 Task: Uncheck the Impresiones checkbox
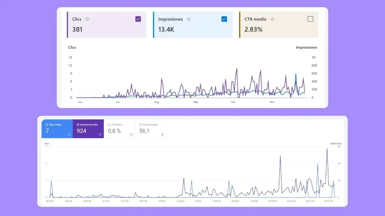tap(224, 19)
